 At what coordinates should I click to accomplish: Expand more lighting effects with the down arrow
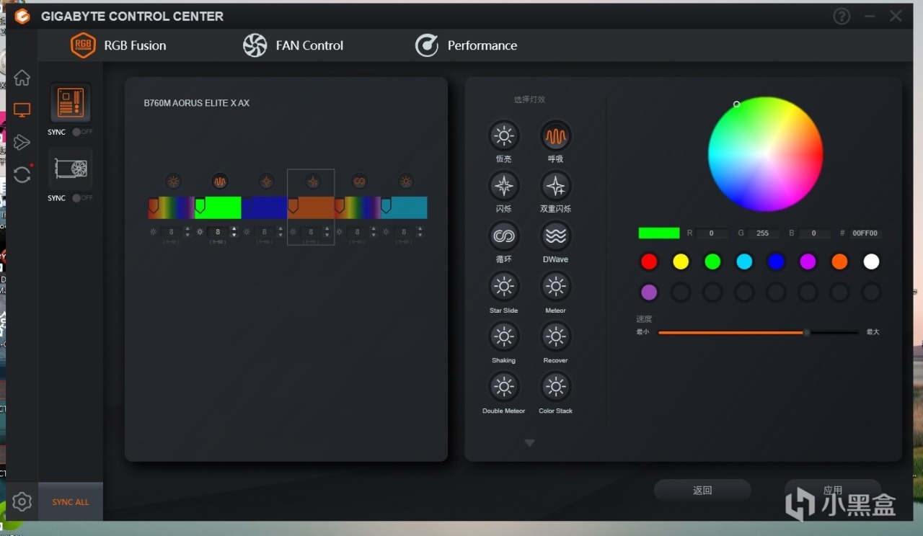pos(529,443)
